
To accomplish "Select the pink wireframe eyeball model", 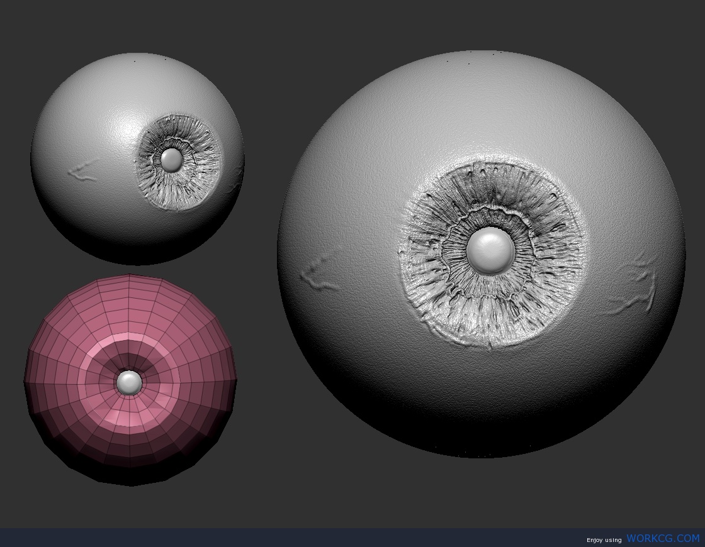I will [x=130, y=380].
